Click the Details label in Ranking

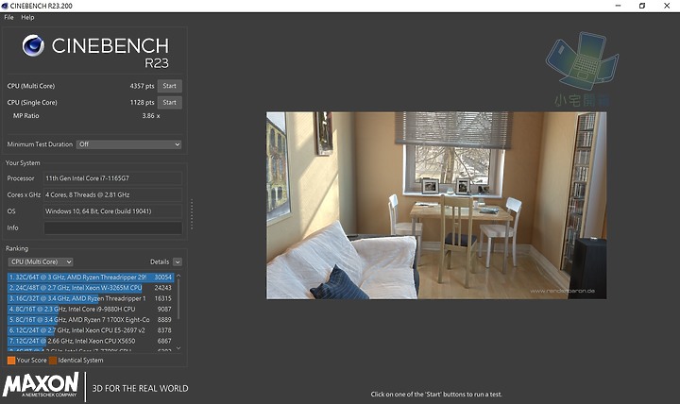point(160,261)
